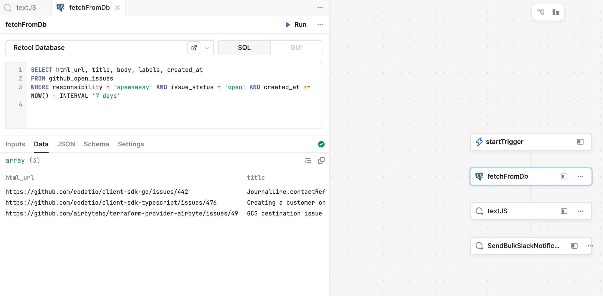This screenshot has width=603, height=296.
Task: Open SendBulkSlackNotific block more options
Action: point(591,246)
